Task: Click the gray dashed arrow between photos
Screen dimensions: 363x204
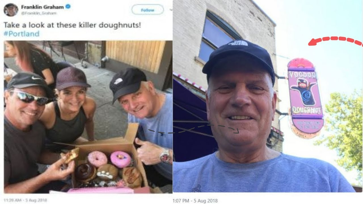Action: 194,129
